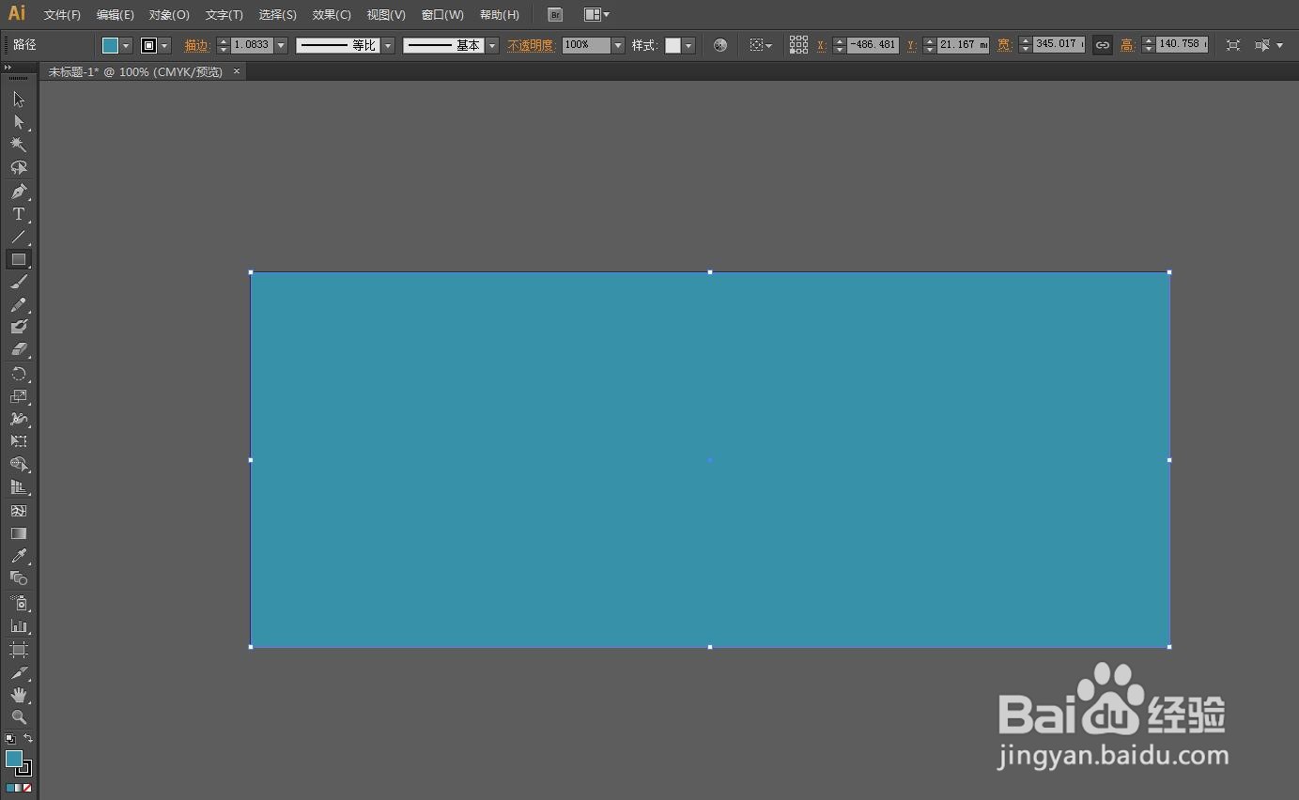1299x800 pixels.
Task: Set paint mode to solid Color
Action: click(x=10, y=788)
